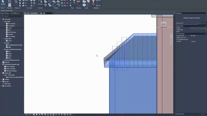This screenshot has width=207, height=116.
Task: Select the Rotate tool
Action: 54,5
